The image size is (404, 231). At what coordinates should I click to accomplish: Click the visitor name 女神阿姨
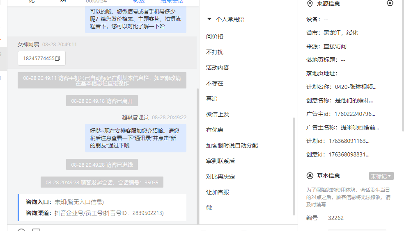[x=28, y=45]
